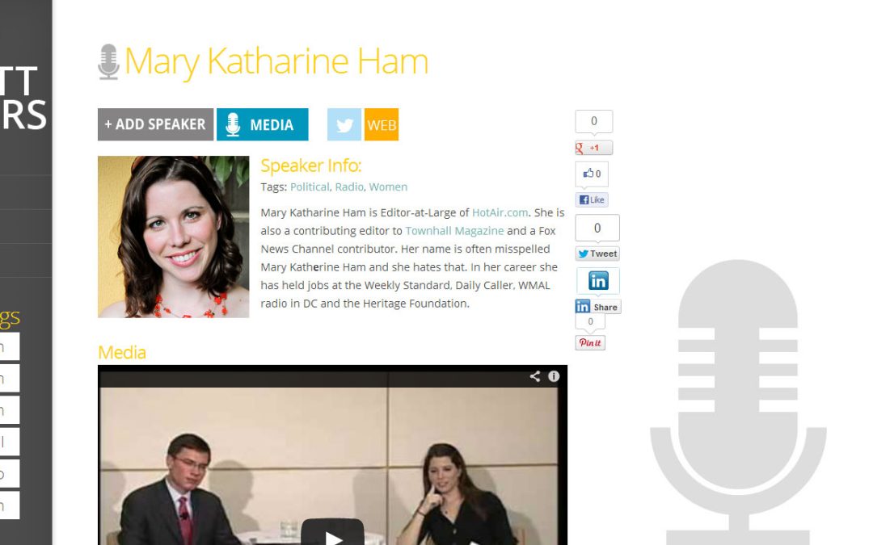
Task: Click the video share icon
Action: [x=535, y=376]
